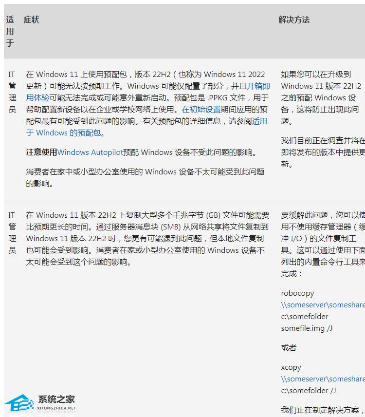Click the 解决方法 column header
This screenshot has height=417, width=365.
294,19
